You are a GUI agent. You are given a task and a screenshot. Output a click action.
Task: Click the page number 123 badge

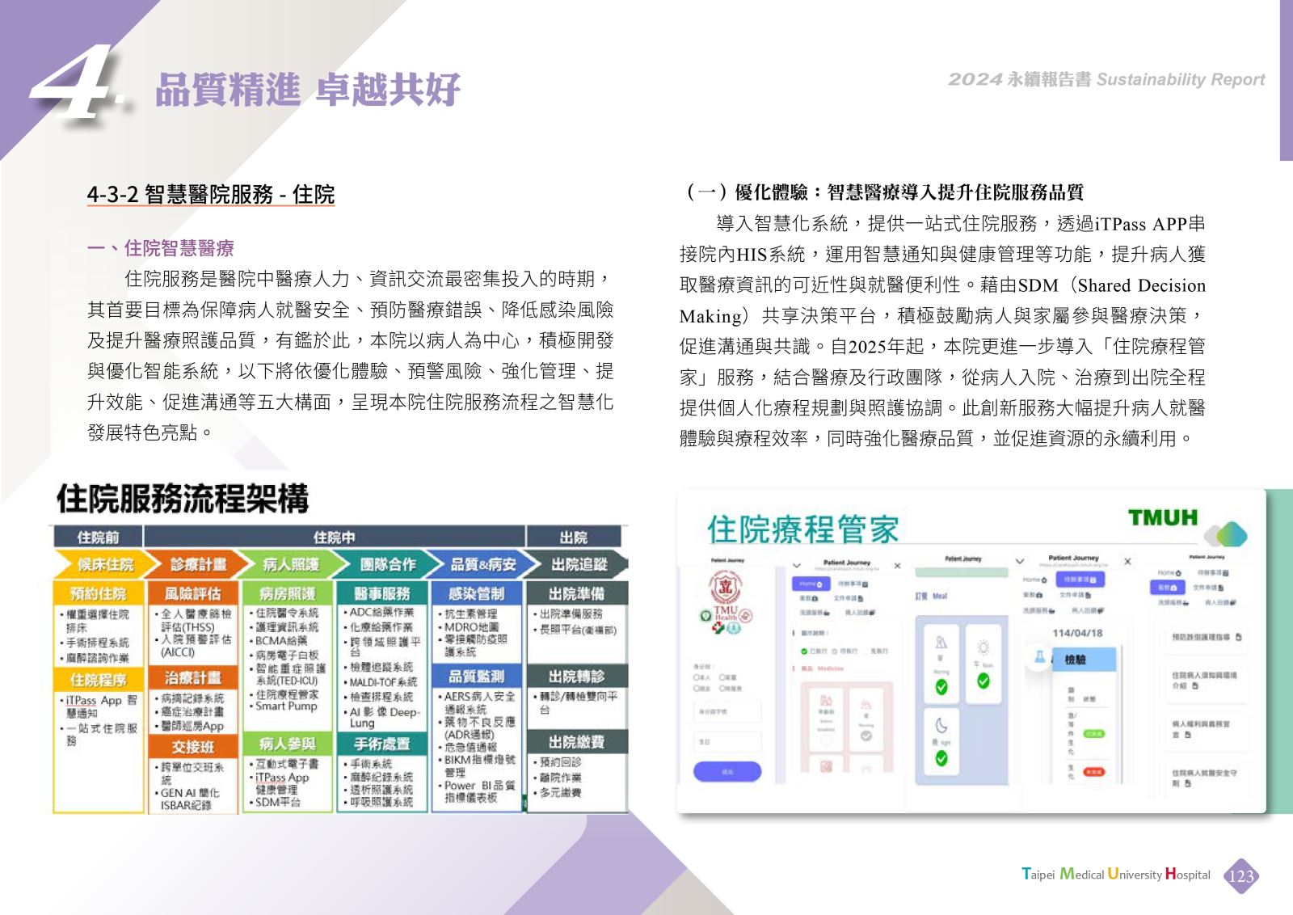1240,875
